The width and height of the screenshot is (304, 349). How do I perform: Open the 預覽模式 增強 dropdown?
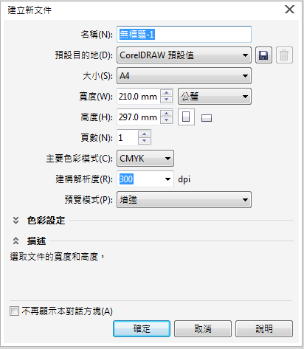coord(184,200)
